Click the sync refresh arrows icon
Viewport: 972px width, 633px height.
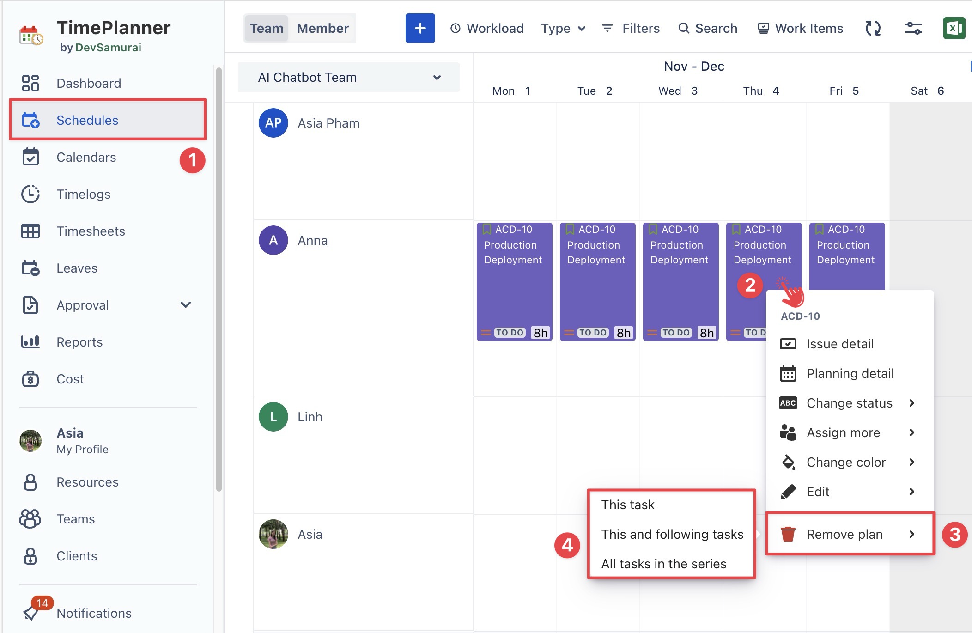tap(873, 28)
